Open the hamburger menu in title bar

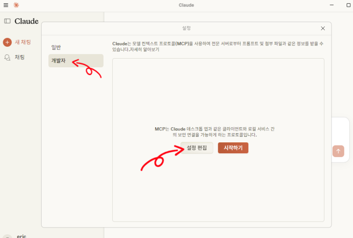pyautogui.click(x=6, y=5)
